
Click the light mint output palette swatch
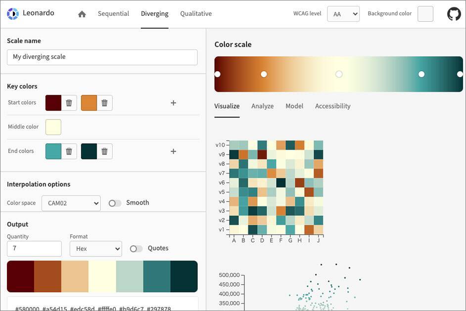coord(130,276)
